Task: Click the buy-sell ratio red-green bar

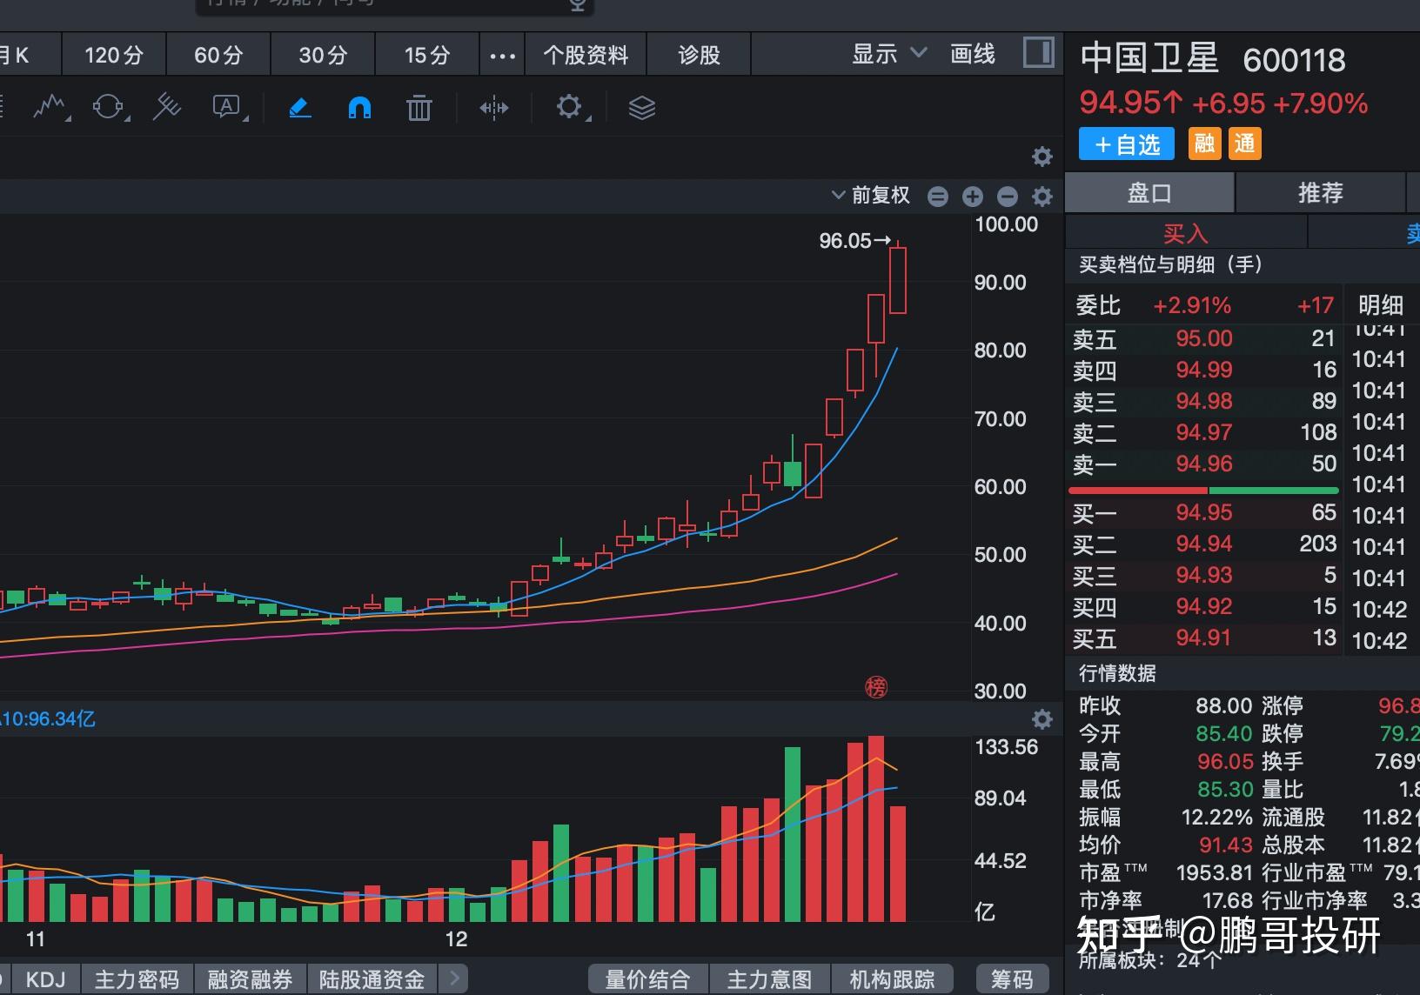Action: coord(1202,491)
